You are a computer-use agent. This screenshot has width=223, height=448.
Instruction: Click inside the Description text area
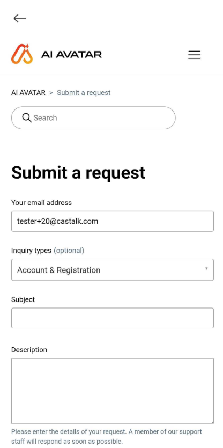(113, 391)
